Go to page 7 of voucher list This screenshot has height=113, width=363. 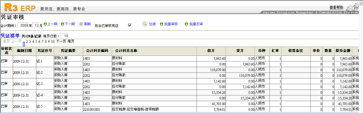coord(42,41)
